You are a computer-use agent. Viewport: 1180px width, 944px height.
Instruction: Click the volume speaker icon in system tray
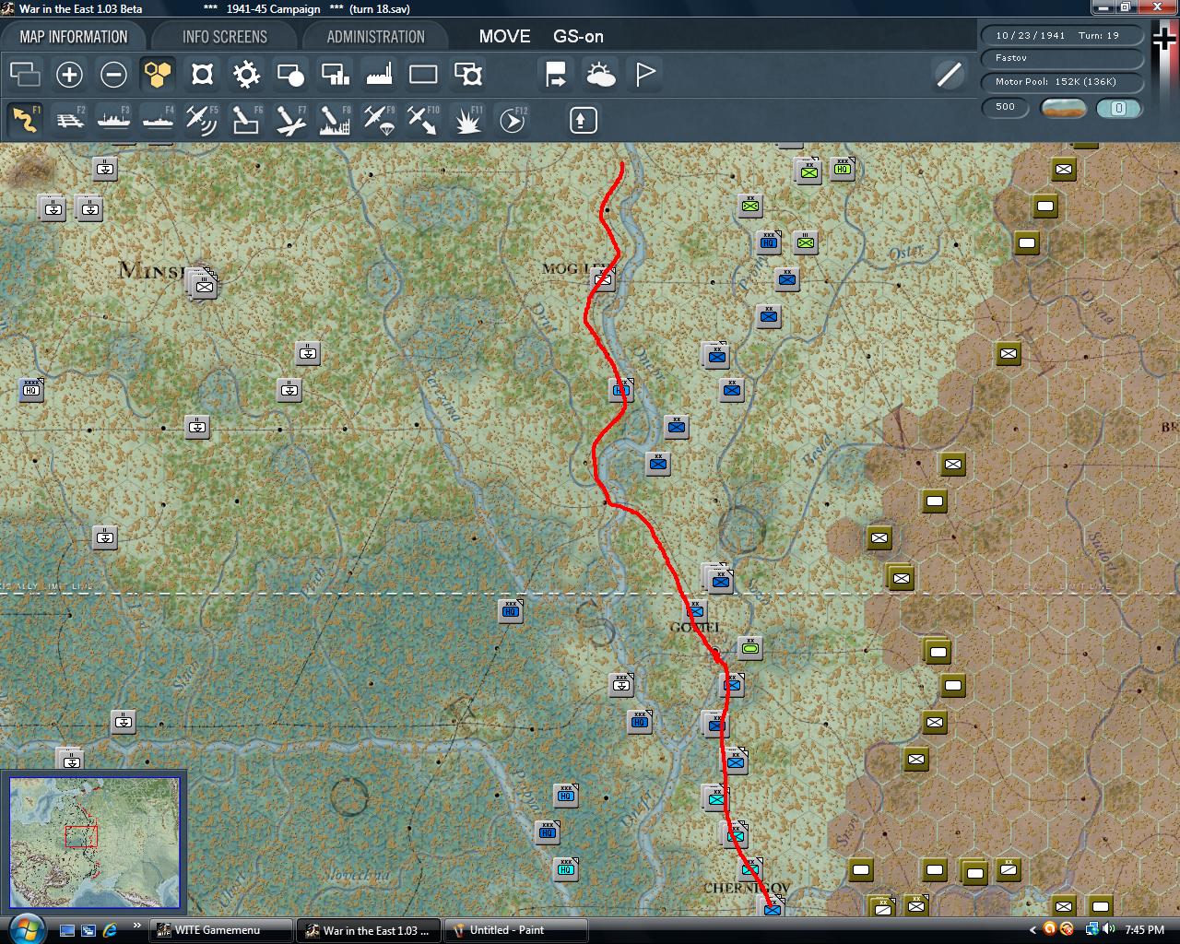point(1107,929)
